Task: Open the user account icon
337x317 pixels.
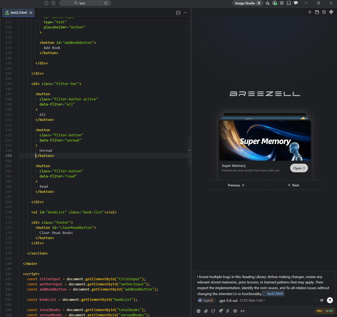Action: (x=275, y=3)
